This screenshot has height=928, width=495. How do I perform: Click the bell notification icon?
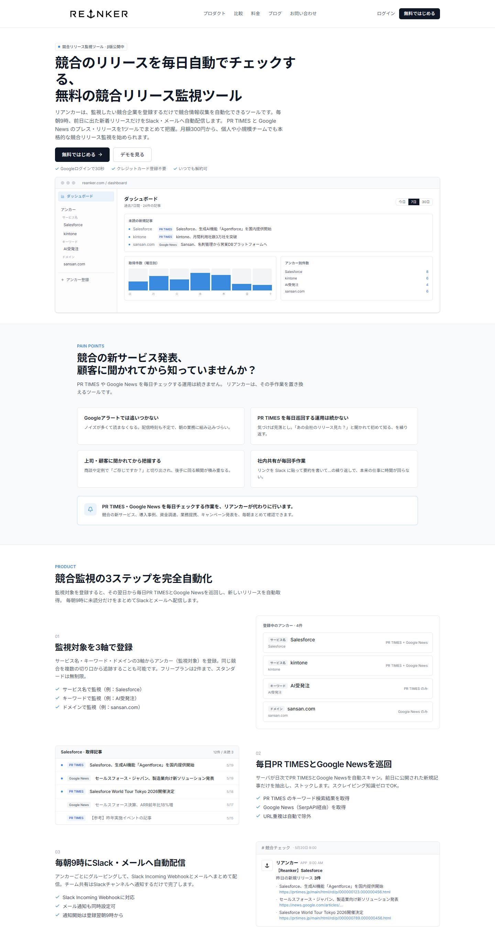coord(90,509)
